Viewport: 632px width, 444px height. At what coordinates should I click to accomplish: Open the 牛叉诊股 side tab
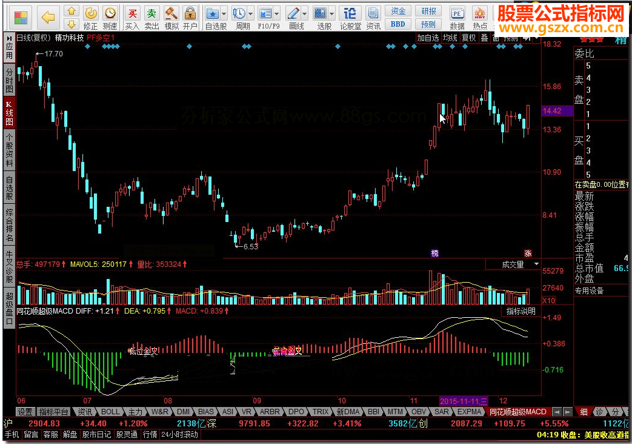[x=9, y=266]
